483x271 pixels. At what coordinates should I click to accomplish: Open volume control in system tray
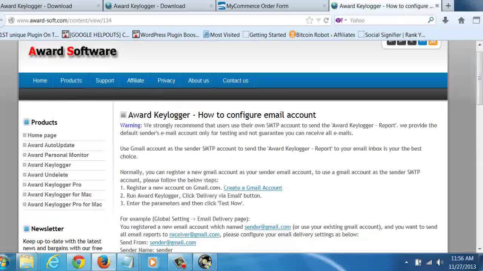(440, 262)
